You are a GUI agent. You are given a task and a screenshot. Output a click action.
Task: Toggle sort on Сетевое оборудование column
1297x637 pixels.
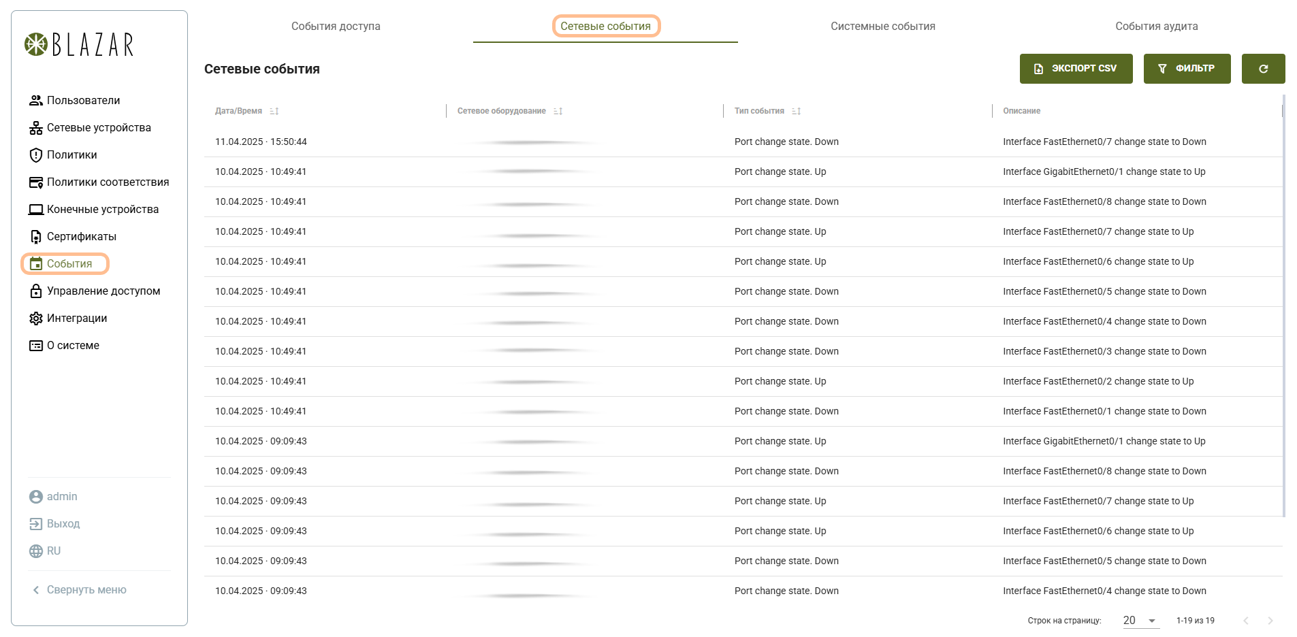[558, 111]
